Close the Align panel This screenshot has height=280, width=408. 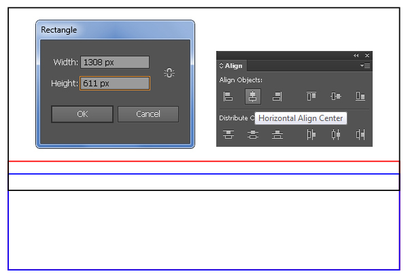367,55
